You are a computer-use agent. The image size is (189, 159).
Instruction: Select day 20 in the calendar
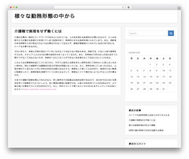(138, 83)
